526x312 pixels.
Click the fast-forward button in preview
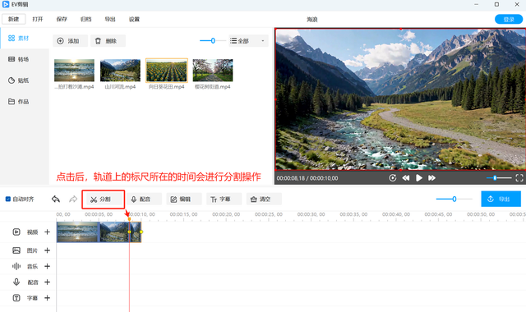[432, 178]
